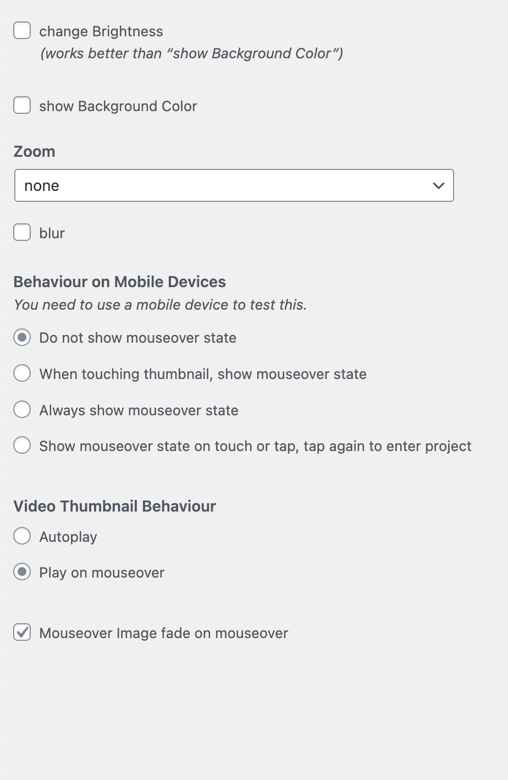The height and width of the screenshot is (780, 508).
Task: Uncheck Mouseover Image fade on mouseover checkbox
Action: (x=22, y=633)
